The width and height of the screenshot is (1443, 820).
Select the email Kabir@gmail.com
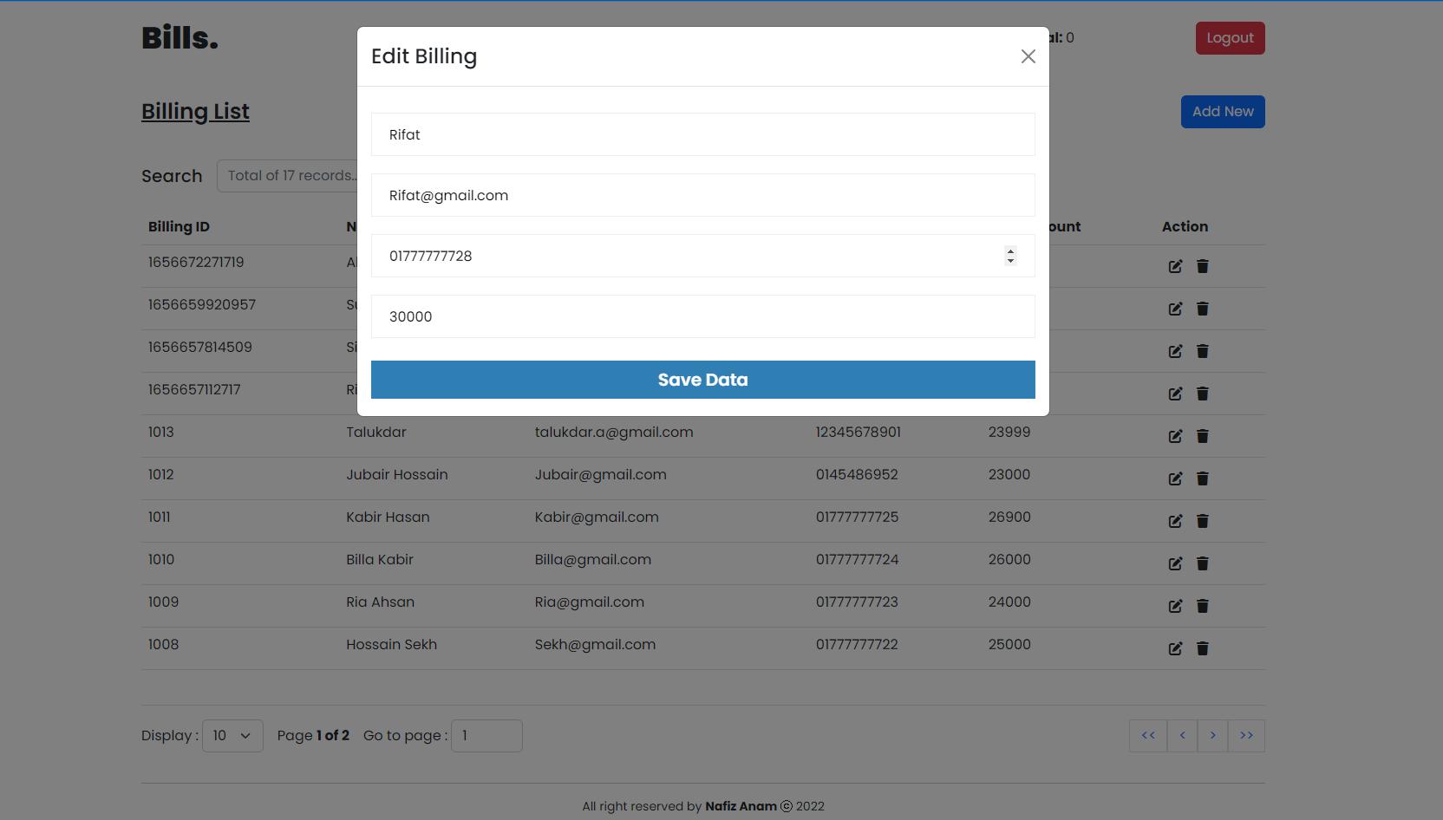597,517
